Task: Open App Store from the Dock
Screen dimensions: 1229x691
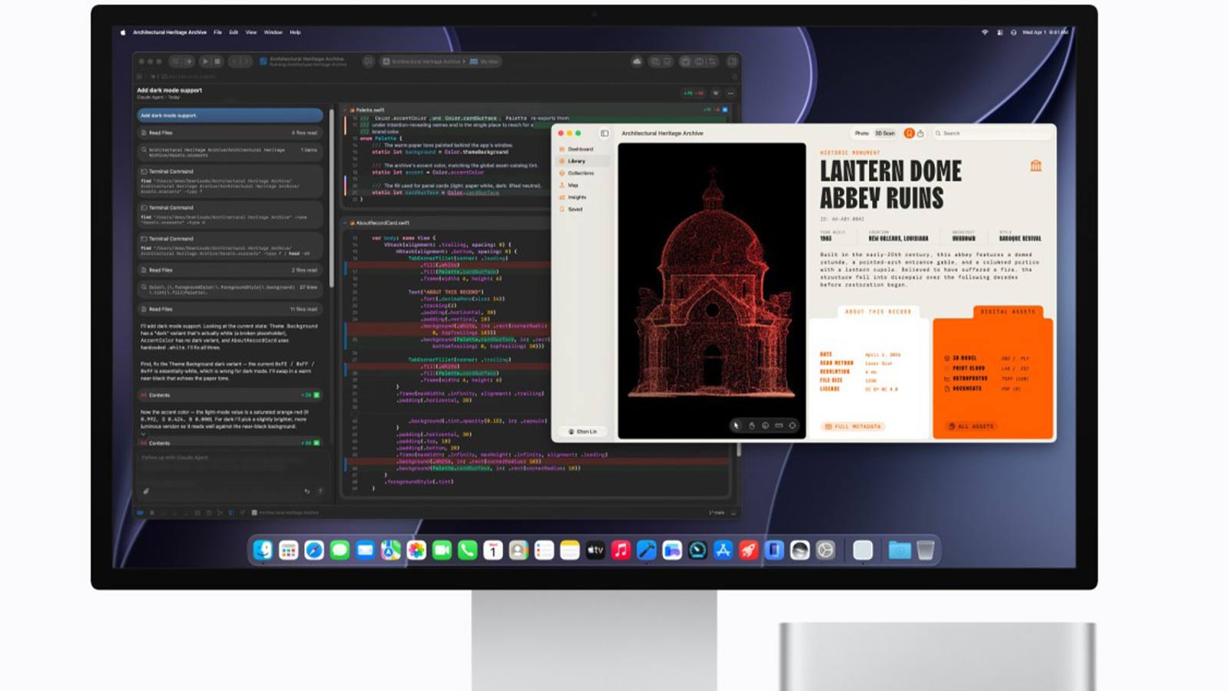Action: tap(723, 550)
